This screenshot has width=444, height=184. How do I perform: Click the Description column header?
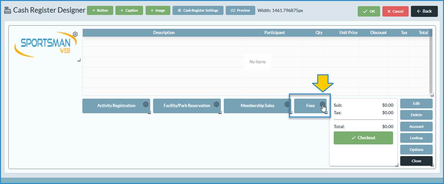[164, 33]
